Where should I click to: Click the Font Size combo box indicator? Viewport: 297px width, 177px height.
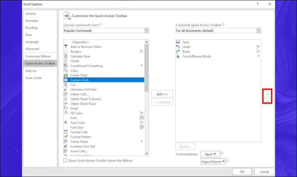[142, 127]
